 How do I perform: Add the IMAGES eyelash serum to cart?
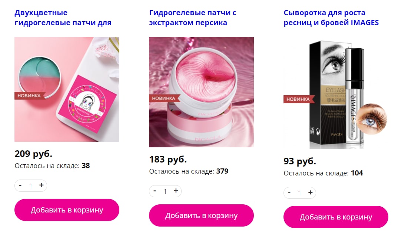(336, 217)
